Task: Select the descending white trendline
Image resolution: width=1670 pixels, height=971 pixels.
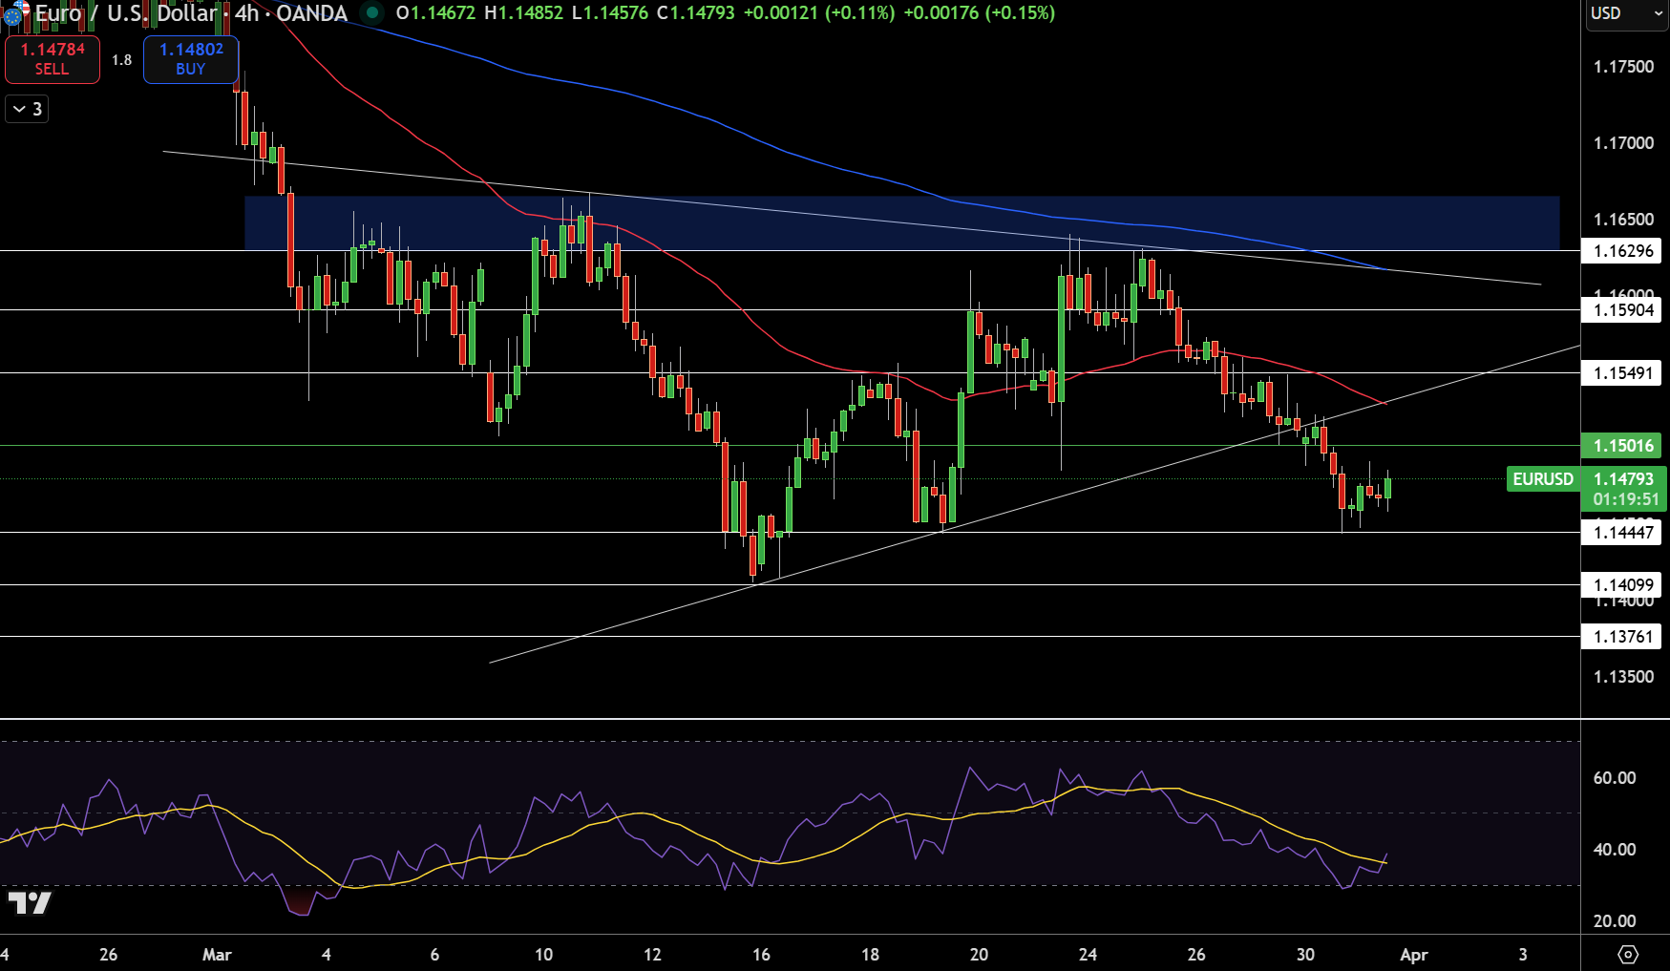Action: click(850, 218)
